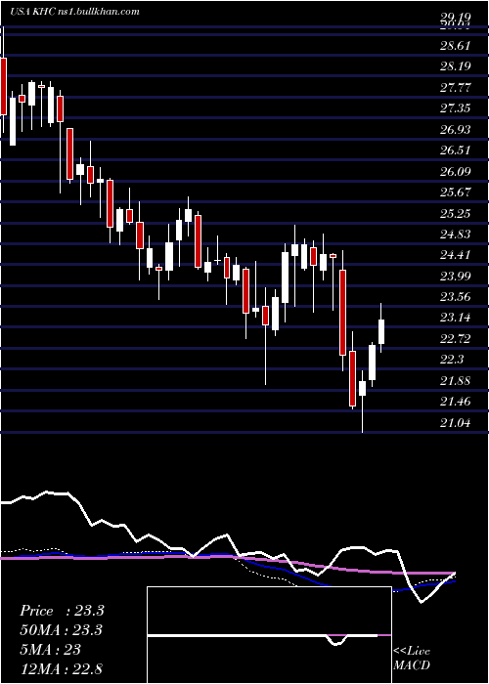Click the '<<Live MACD' label

point(412,659)
